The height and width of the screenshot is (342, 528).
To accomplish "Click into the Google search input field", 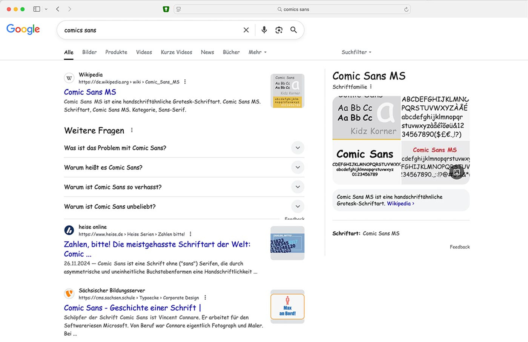I will pyautogui.click(x=151, y=30).
